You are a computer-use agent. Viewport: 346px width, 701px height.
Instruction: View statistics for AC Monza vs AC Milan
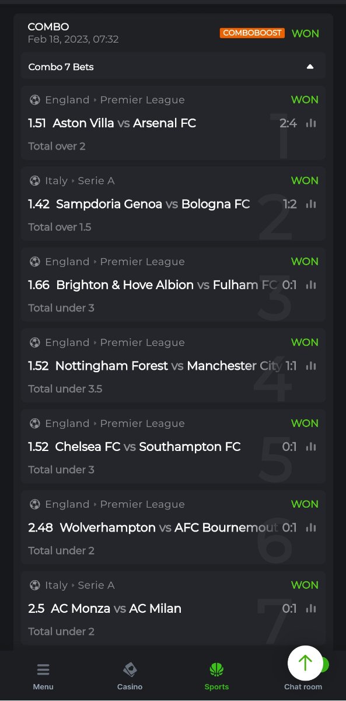click(x=311, y=609)
